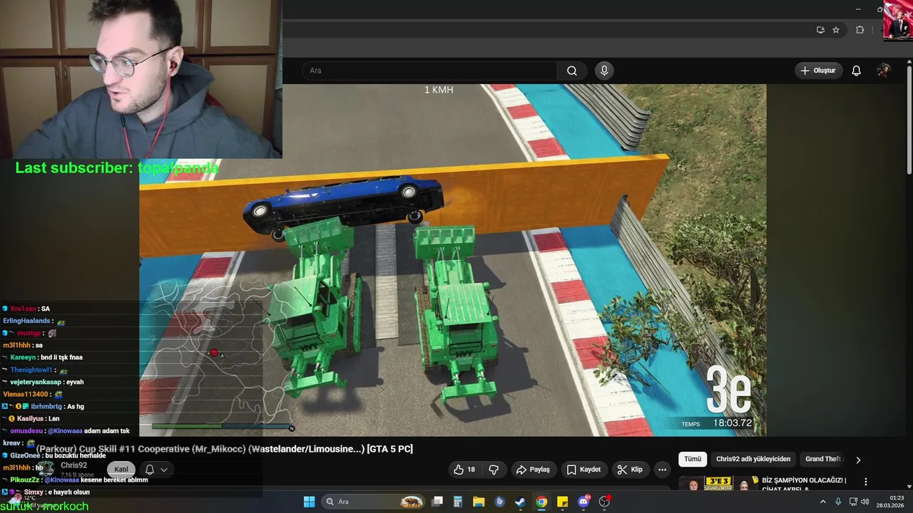Dislike the video with thumbs down
The width and height of the screenshot is (913, 513).
pos(494,470)
